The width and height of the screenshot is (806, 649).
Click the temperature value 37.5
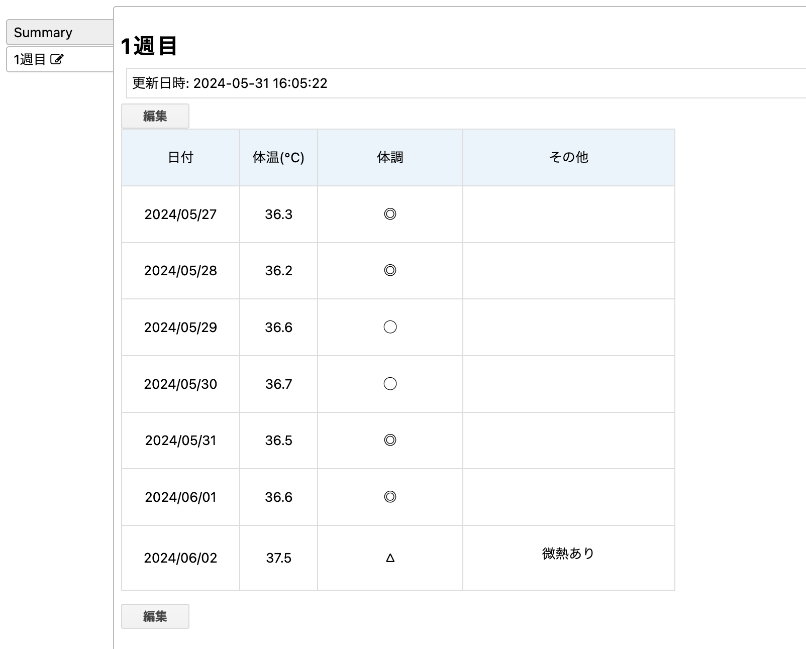tap(278, 558)
